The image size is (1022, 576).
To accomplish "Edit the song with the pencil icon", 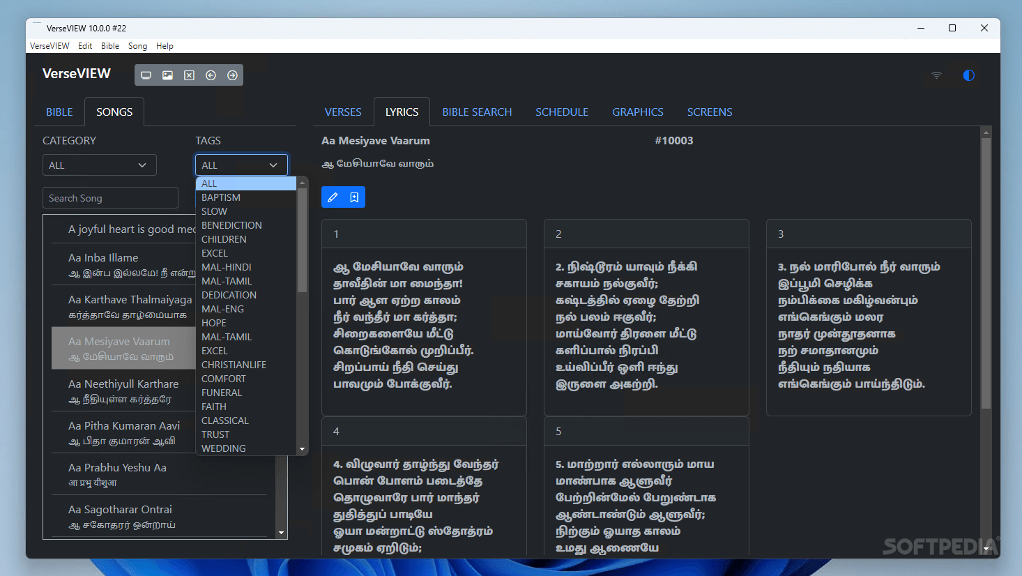I will tap(333, 197).
